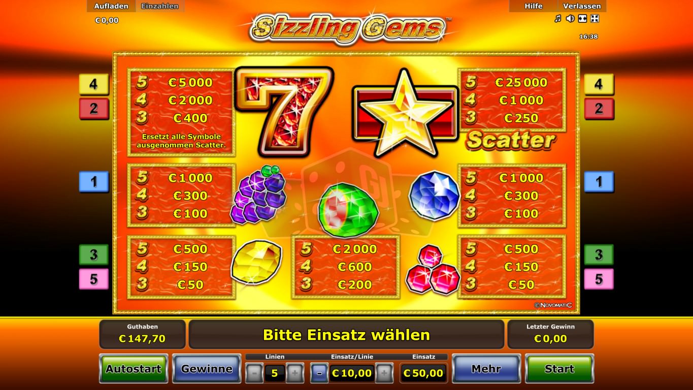The image size is (693, 390).
Task: Select the yellow line 4 marker on right
Action: pos(599,84)
